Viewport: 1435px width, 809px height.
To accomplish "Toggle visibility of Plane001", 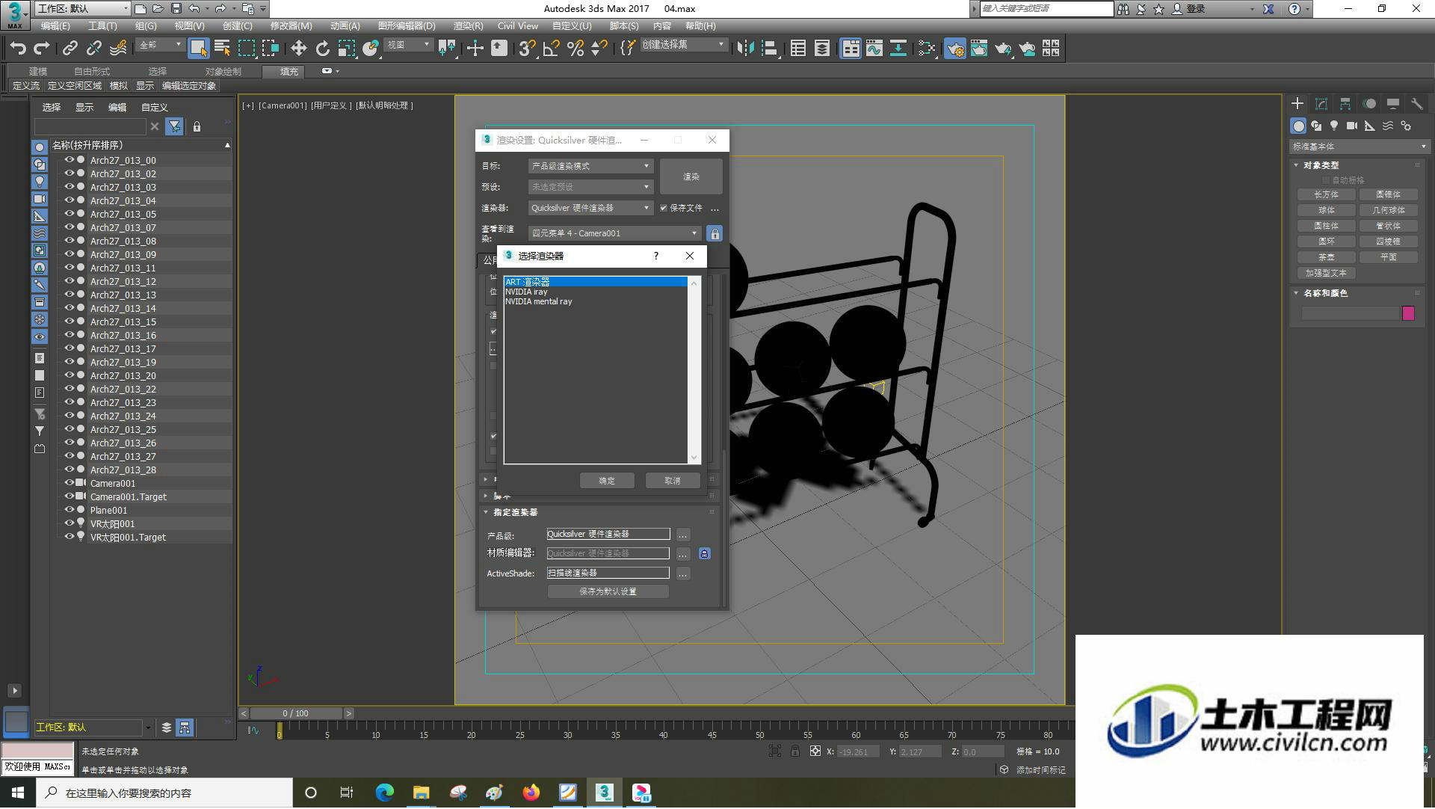I will click(x=70, y=510).
